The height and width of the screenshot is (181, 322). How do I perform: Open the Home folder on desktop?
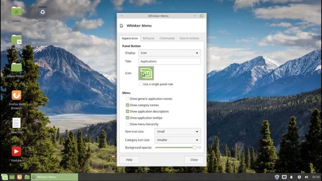point(17,12)
